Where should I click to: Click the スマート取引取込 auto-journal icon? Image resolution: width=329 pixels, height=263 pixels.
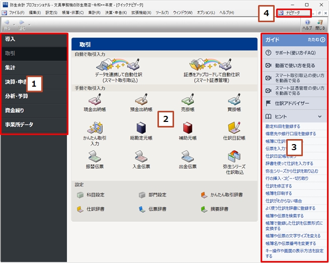point(116,65)
